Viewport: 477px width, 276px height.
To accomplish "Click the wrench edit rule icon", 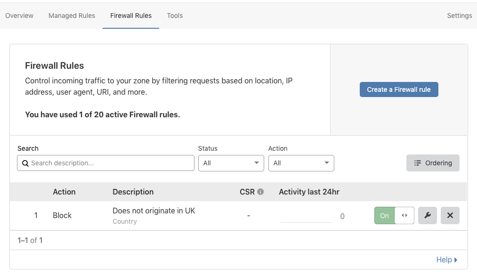I will tap(428, 216).
